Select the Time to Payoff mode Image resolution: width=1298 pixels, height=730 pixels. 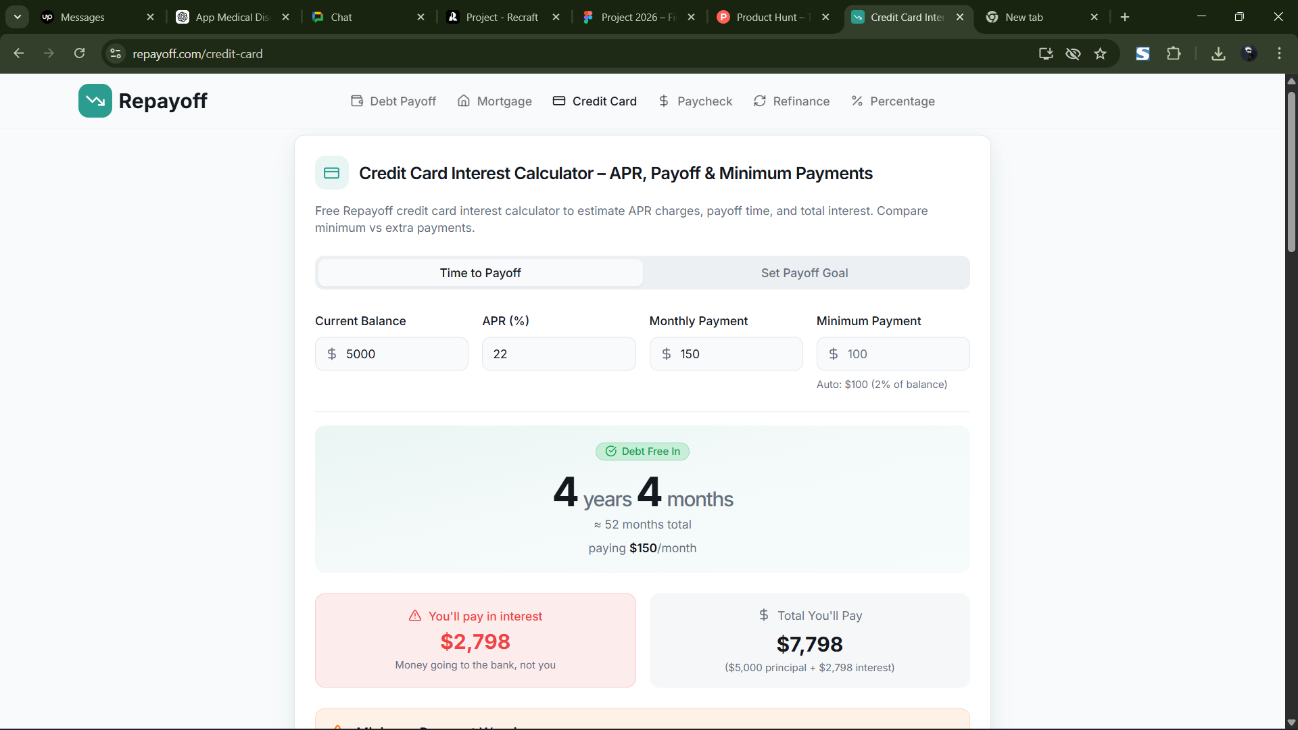coord(480,273)
